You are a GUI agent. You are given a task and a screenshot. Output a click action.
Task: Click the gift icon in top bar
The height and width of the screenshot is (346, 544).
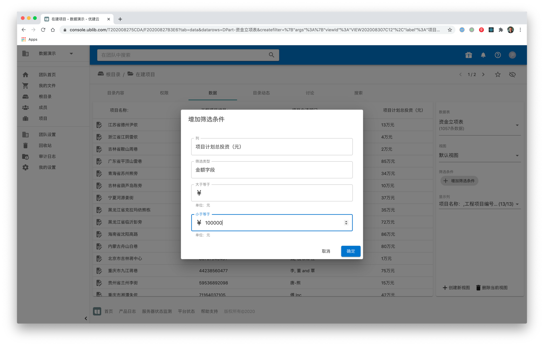(468, 55)
